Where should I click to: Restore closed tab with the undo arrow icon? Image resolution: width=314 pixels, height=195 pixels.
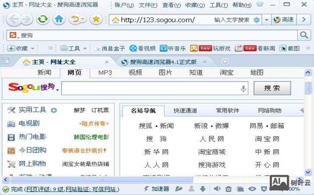pyautogui.click(x=75, y=19)
